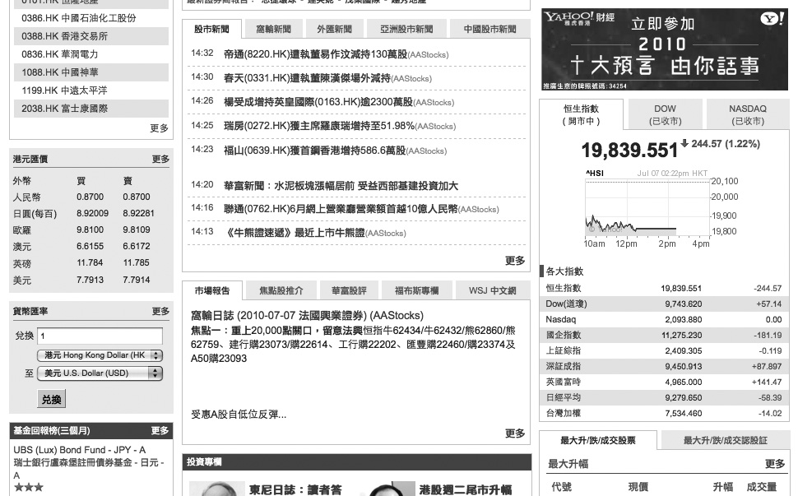This screenshot has width=798, height=496.
Task: Open the 美元 U.S. Dollar target currency dropdown
Action: click(100, 373)
